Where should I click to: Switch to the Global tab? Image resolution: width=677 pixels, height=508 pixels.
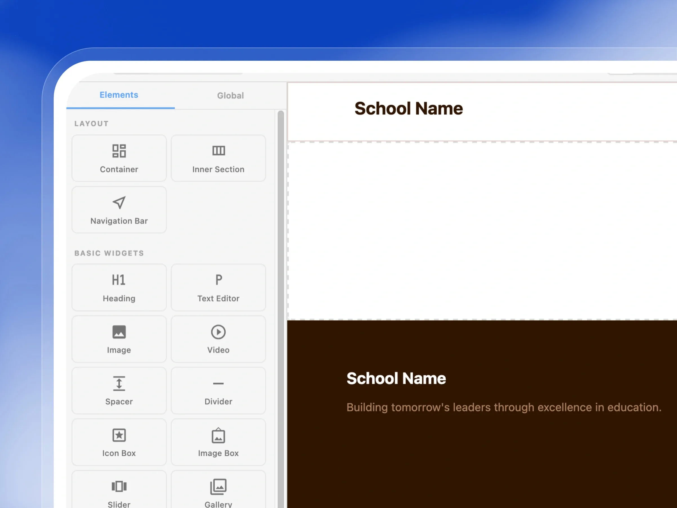tap(230, 96)
